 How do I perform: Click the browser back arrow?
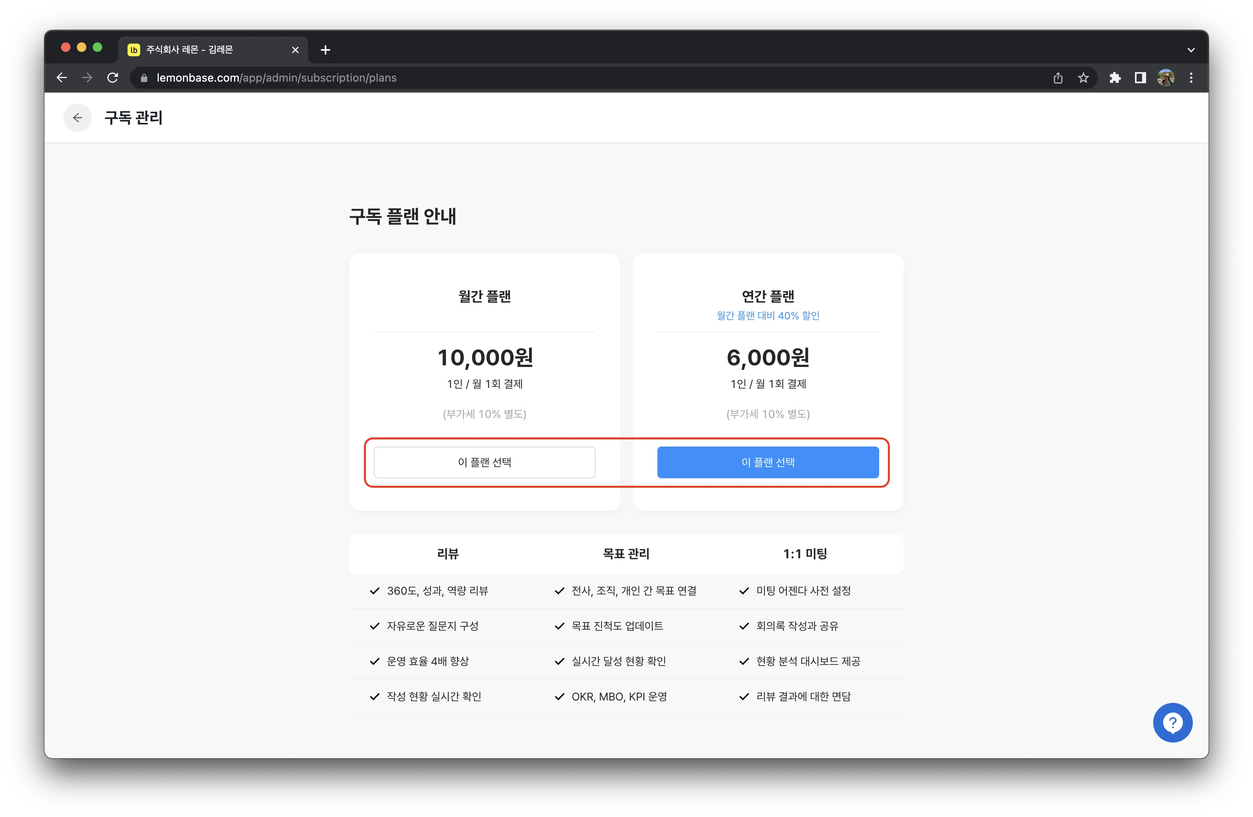tap(62, 78)
